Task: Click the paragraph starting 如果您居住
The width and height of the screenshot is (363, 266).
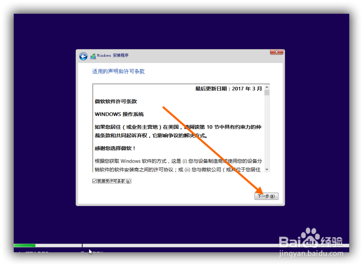Action: click(178, 131)
